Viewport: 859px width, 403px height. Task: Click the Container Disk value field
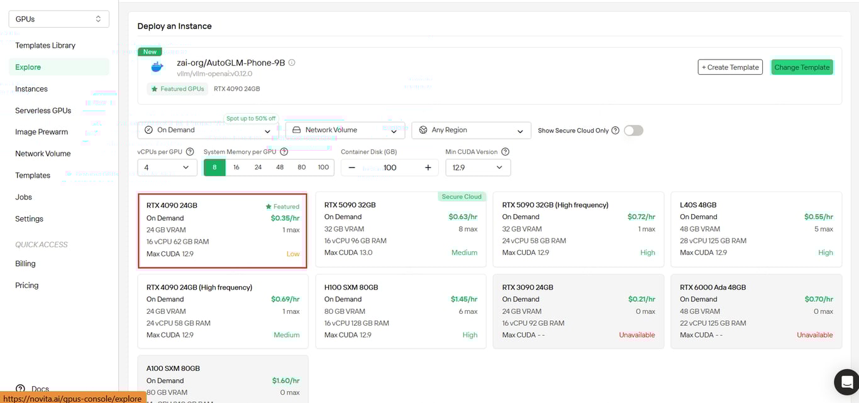(390, 168)
